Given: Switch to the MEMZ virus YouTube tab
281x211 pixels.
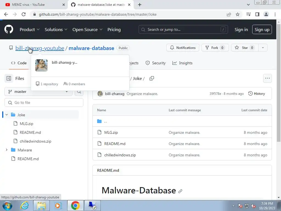Looking at the screenshot, I should tap(34, 5).
